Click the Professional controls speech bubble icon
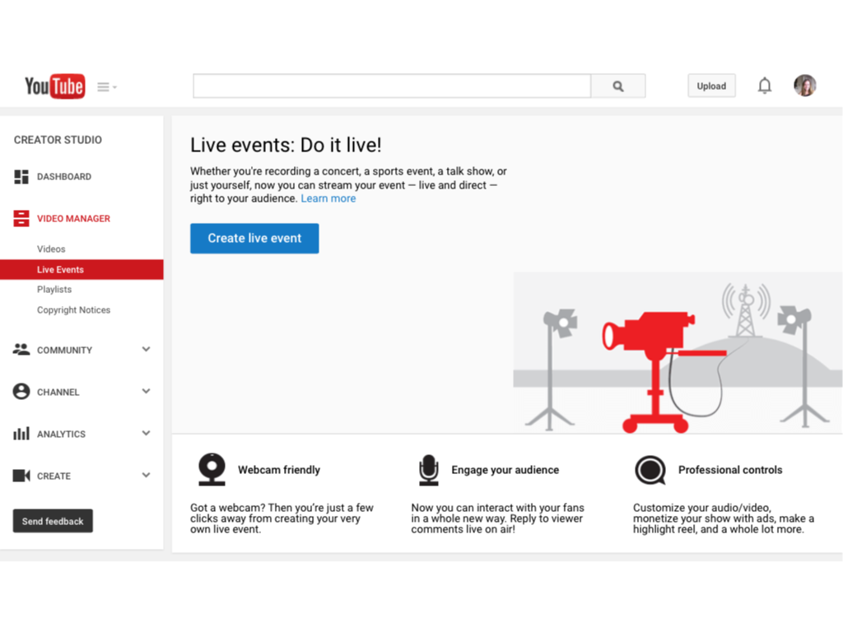 pyautogui.click(x=650, y=470)
